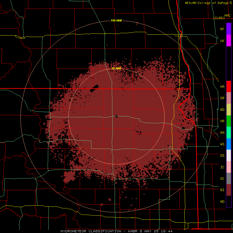This screenshot has width=233, height=233.
Task: Click the magenta UK legend color swatch
Action: 229,41
